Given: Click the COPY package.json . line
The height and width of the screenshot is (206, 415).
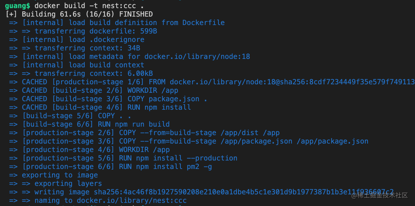Looking at the screenshot, I should click(x=108, y=99).
